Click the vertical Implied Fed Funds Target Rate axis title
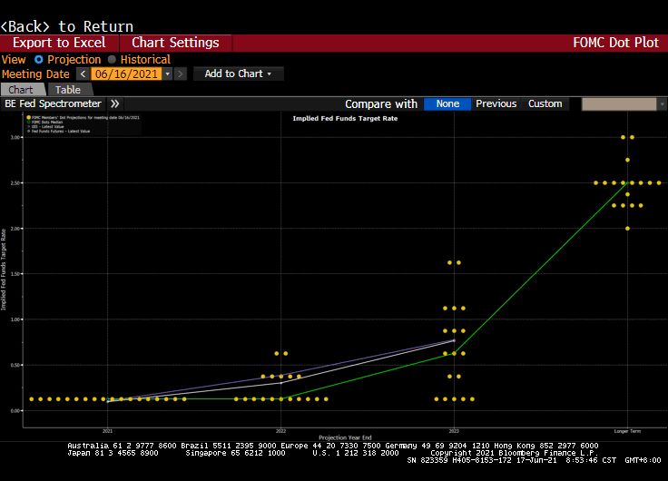 tap(4, 270)
